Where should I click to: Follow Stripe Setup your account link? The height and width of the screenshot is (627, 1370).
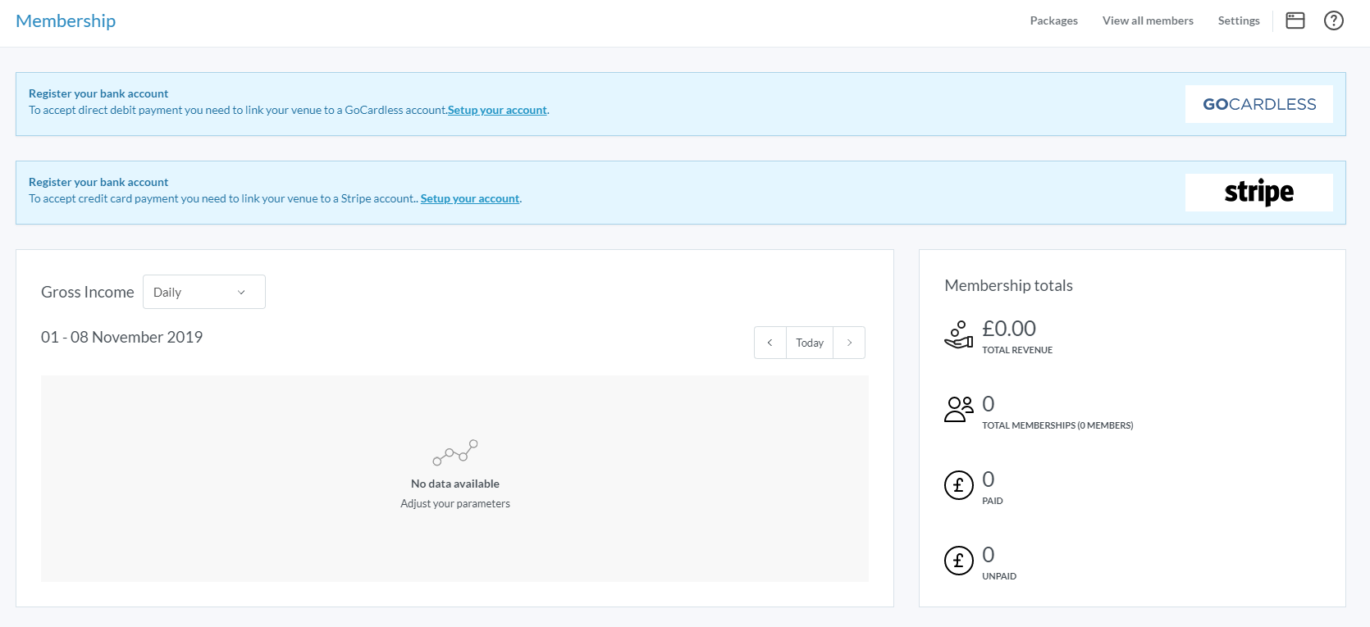[x=470, y=198]
